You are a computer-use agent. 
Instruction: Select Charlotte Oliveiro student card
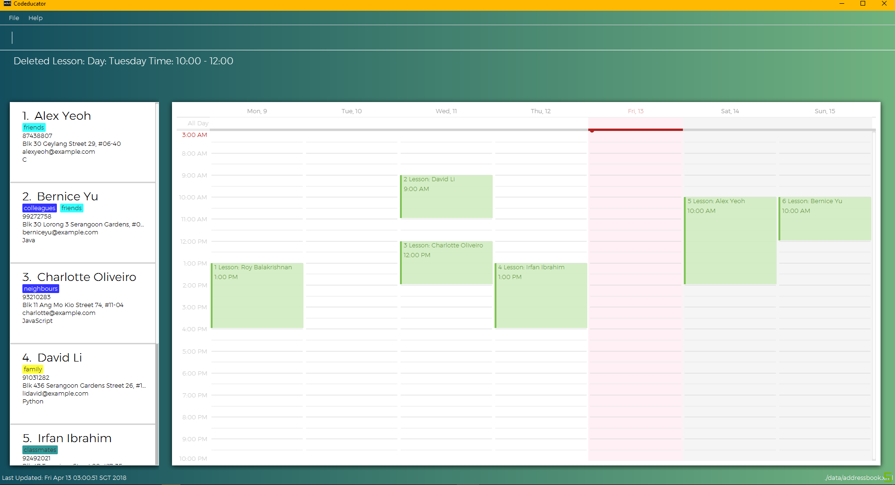[x=83, y=303]
